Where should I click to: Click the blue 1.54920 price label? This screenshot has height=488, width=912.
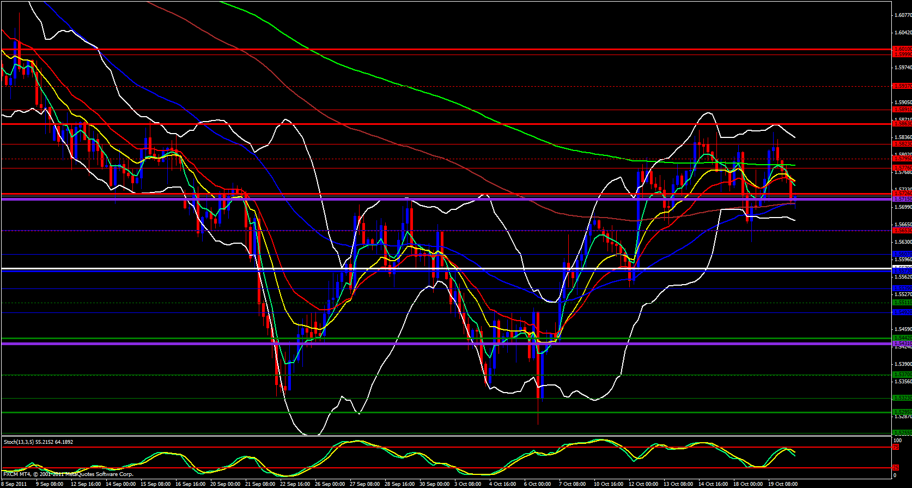coord(902,312)
